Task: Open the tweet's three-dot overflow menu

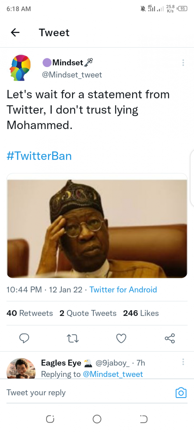Action: tap(183, 63)
